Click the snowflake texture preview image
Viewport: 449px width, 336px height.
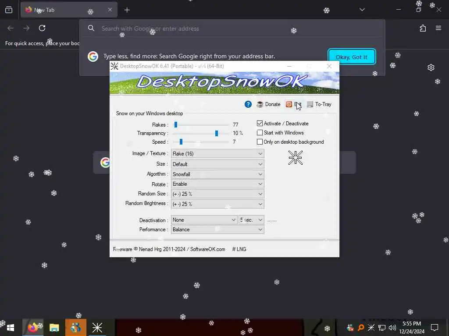[295, 158]
